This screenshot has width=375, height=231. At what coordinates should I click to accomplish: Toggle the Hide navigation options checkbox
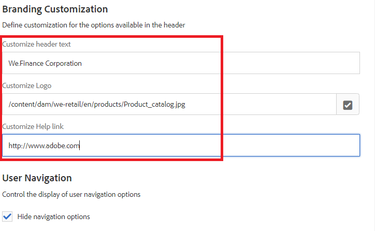coord(7,216)
